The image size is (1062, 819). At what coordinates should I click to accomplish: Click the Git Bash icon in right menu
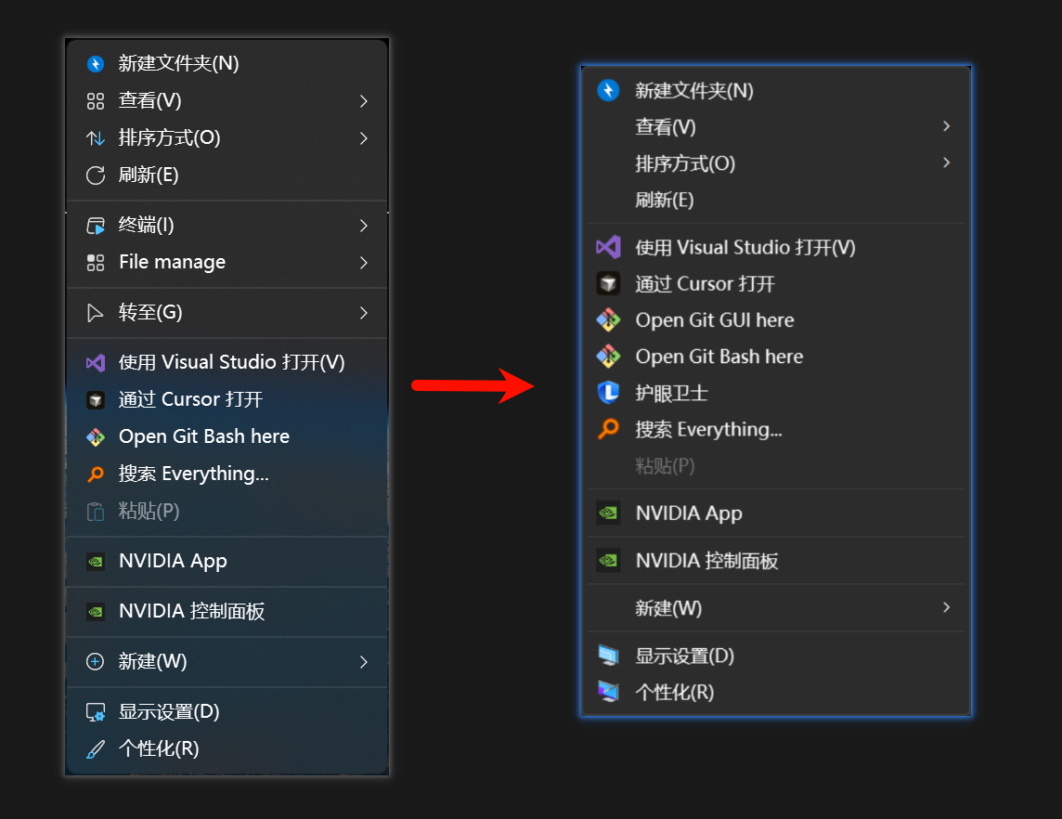pyautogui.click(x=608, y=357)
